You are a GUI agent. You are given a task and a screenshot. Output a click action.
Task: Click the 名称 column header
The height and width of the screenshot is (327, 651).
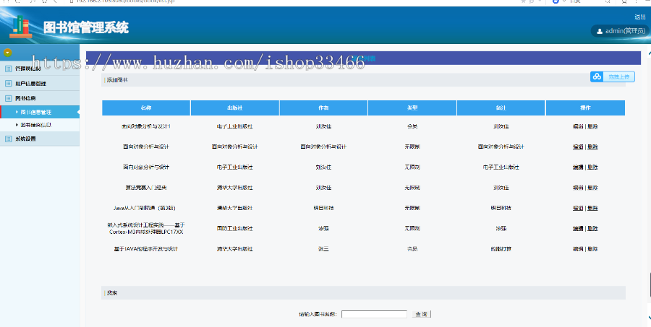click(x=146, y=108)
